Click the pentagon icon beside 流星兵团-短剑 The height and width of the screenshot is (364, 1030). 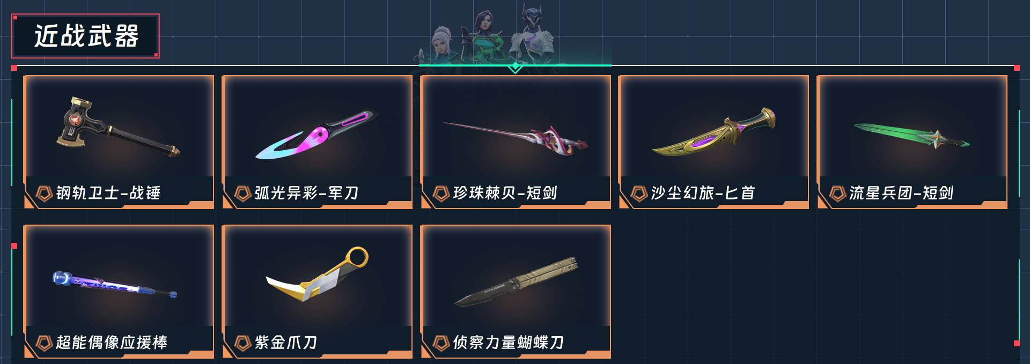[x=837, y=193]
